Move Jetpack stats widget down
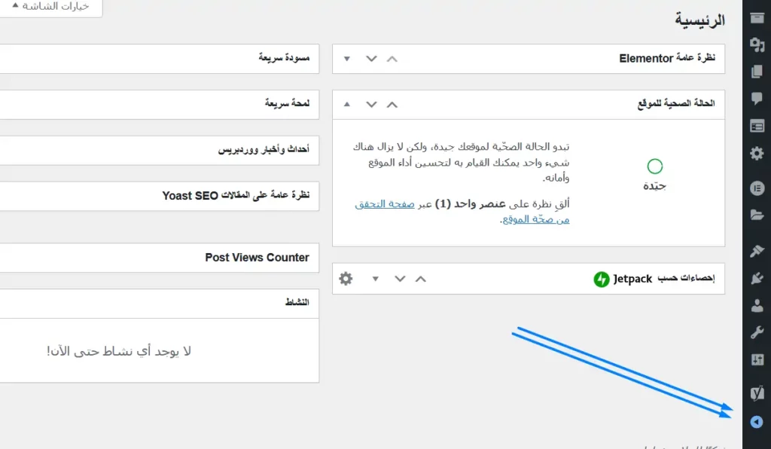This screenshot has width=771, height=449. coord(400,278)
